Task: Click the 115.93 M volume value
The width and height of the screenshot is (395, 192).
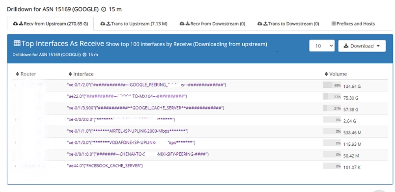Action: (352, 144)
